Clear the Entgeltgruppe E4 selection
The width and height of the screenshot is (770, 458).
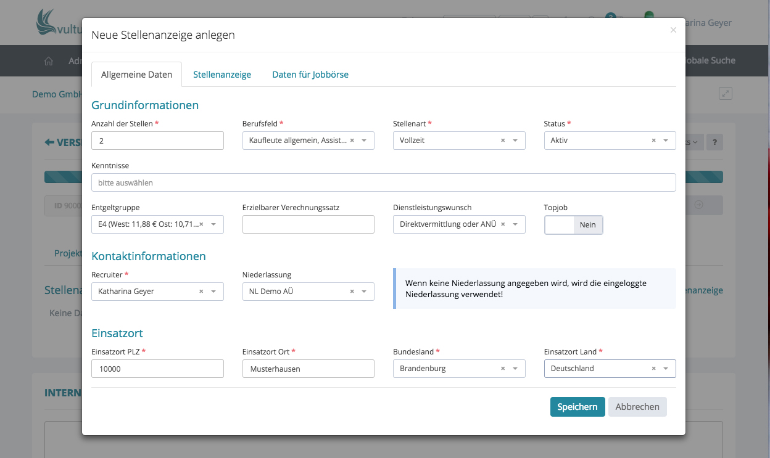coord(201,224)
